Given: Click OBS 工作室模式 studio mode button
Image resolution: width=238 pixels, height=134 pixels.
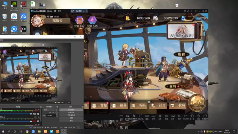Looking at the screenshot, I should (x=71, y=115).
